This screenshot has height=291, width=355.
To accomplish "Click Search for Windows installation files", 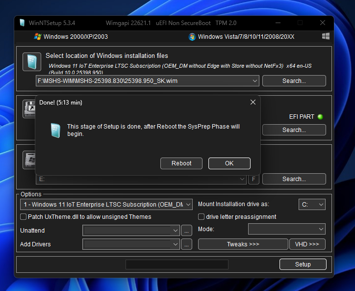I will pyautogui.click(x=294, y=81).
